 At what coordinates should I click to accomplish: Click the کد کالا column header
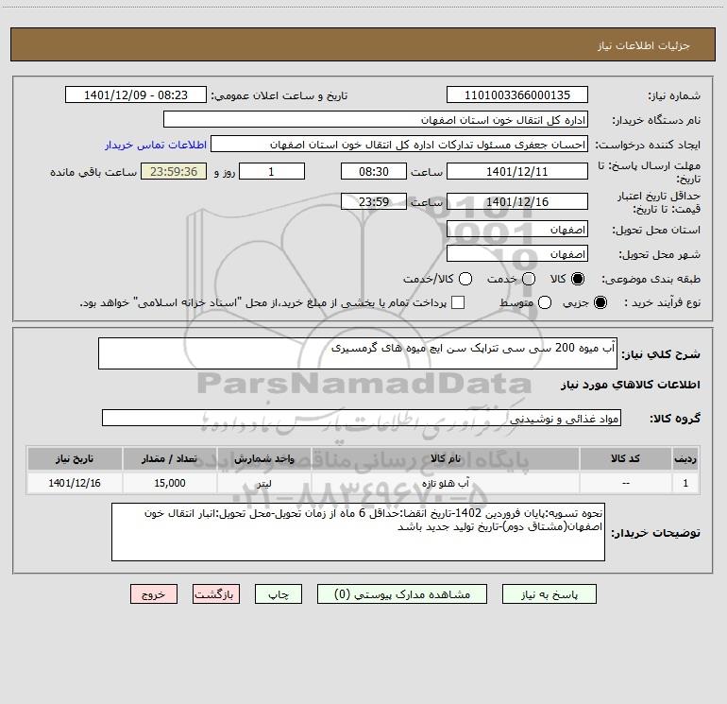625,458
